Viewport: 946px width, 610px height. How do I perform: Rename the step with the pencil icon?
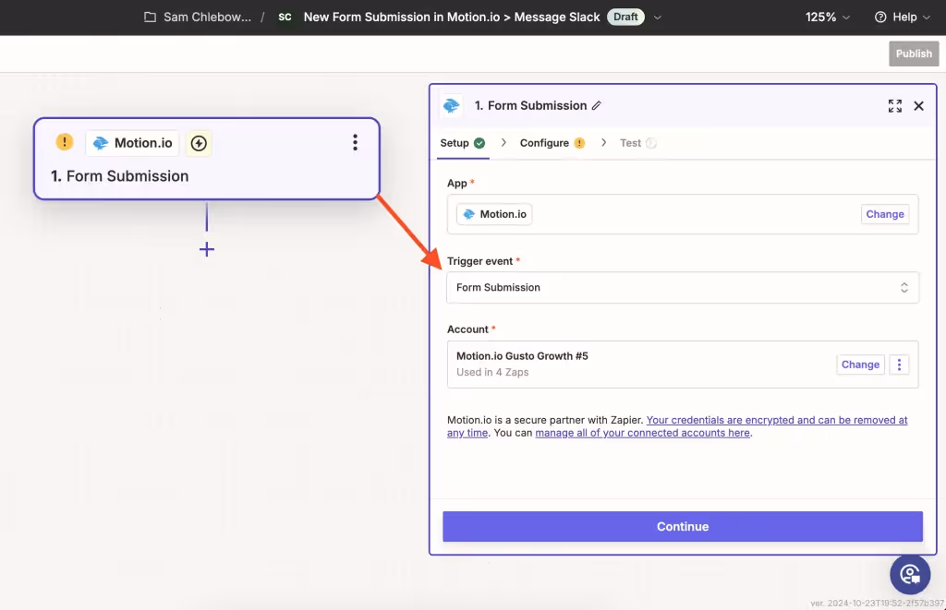click(596, 105)
